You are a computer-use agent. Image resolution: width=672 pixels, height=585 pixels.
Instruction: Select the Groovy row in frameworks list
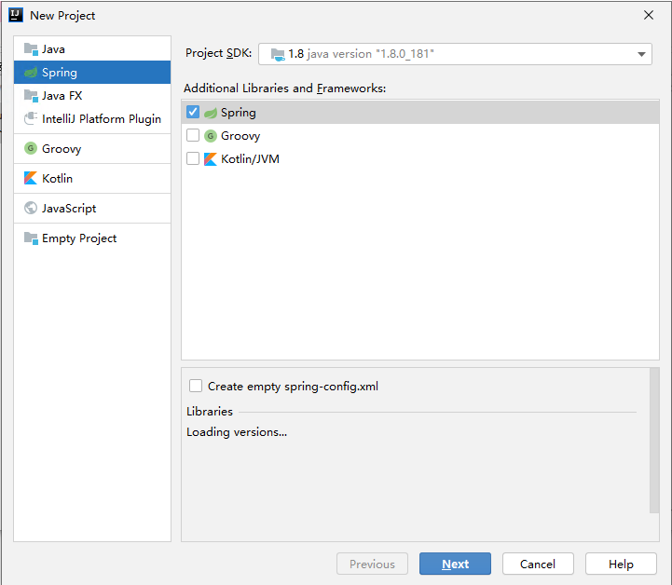tap(420, 135)
